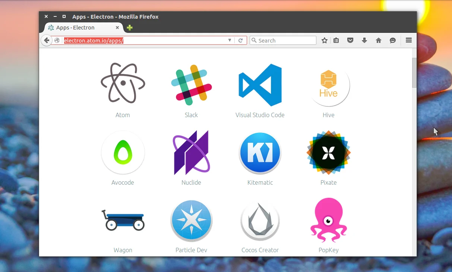This screenshot has width=452, height=272.
Task: Open the Wagon text link
Action: coord(123,250)
